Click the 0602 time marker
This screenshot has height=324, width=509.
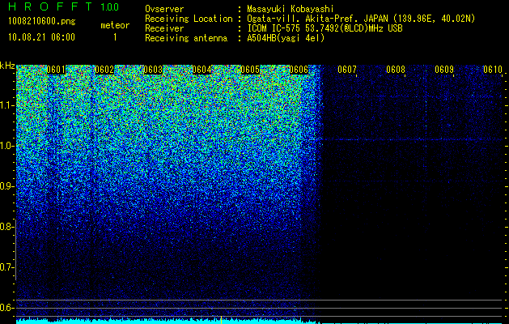tap(104, 70)
